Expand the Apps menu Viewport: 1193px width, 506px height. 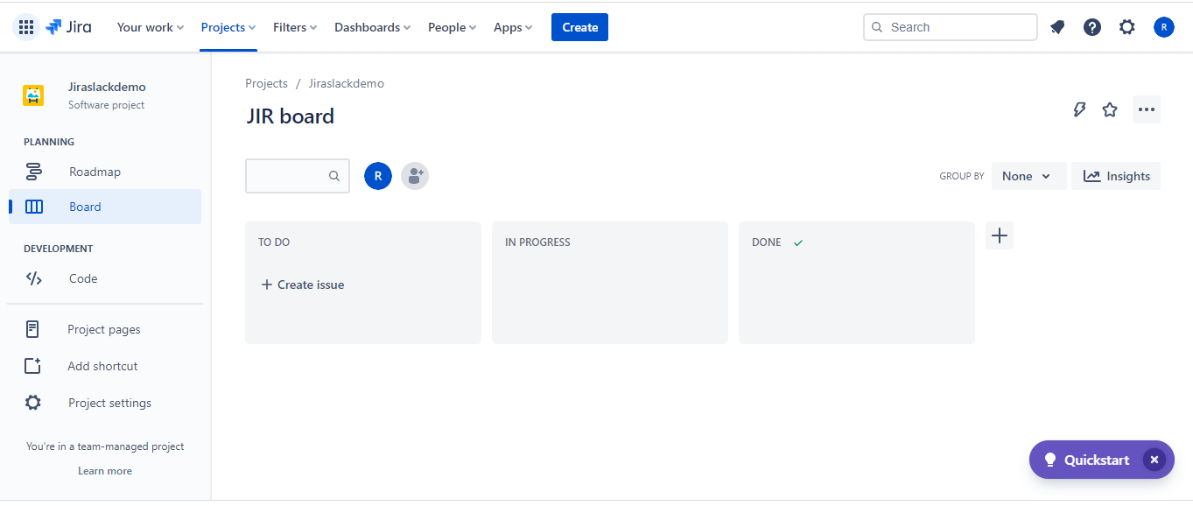coord(512,26)
